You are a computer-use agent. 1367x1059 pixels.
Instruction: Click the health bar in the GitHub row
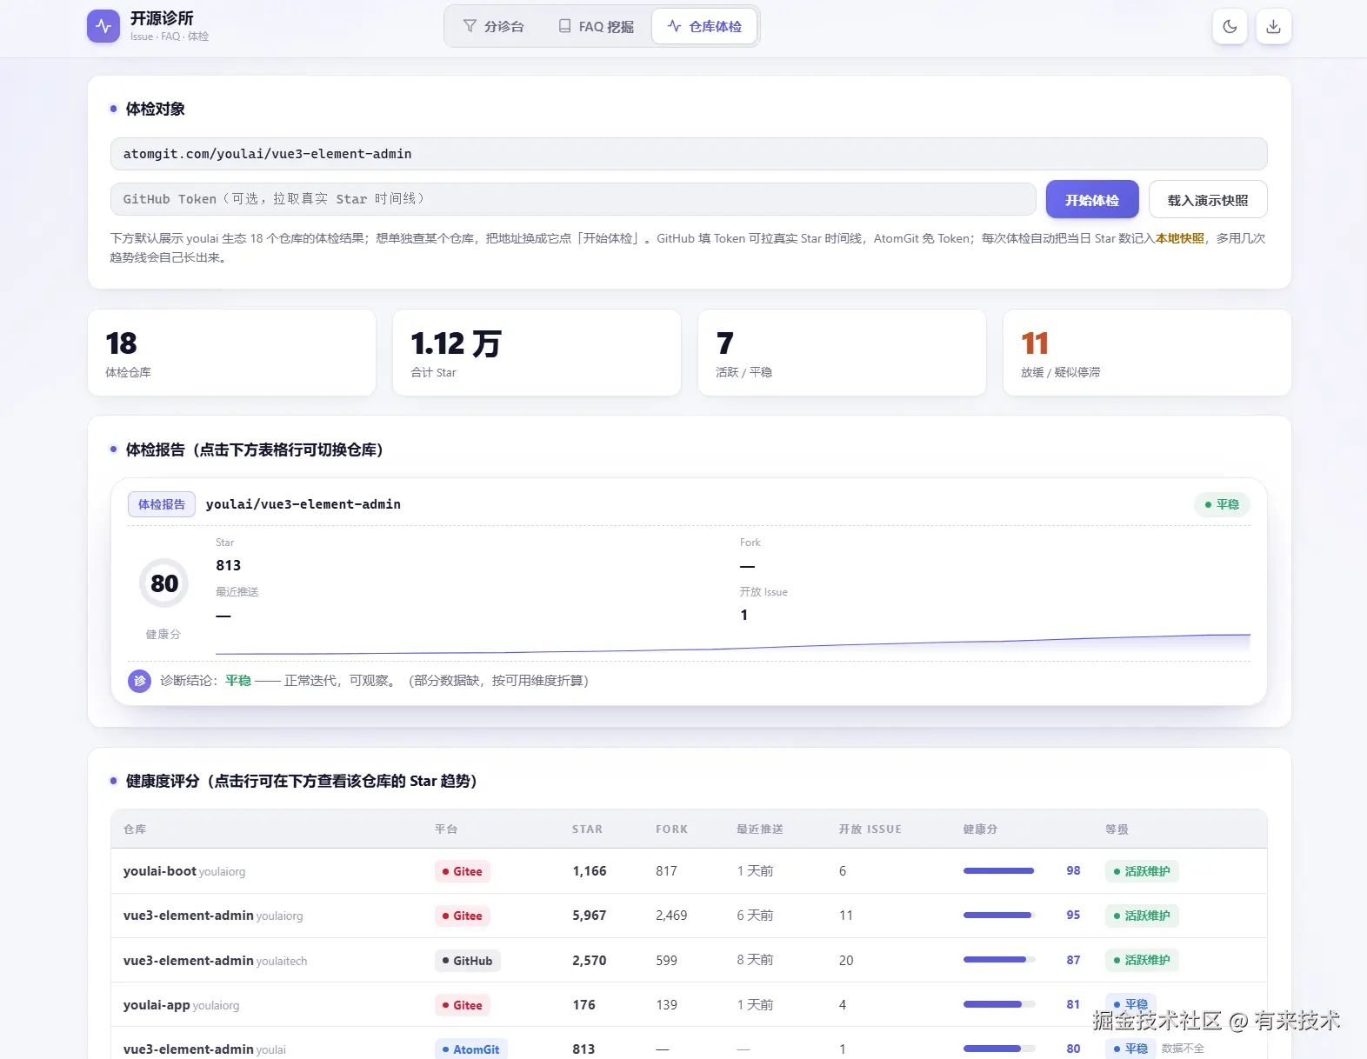[999, 960]
